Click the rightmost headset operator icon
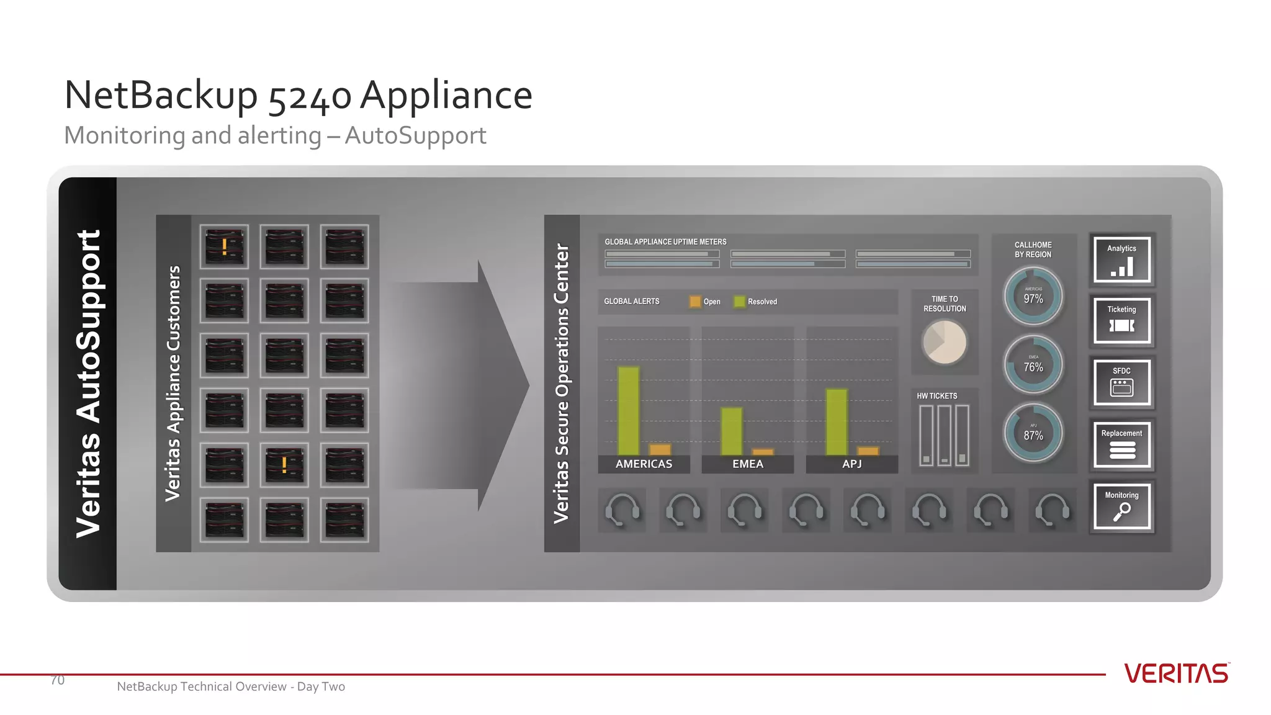The height and width of the screenshot is (715, 1271). [x=1053, y=510]
